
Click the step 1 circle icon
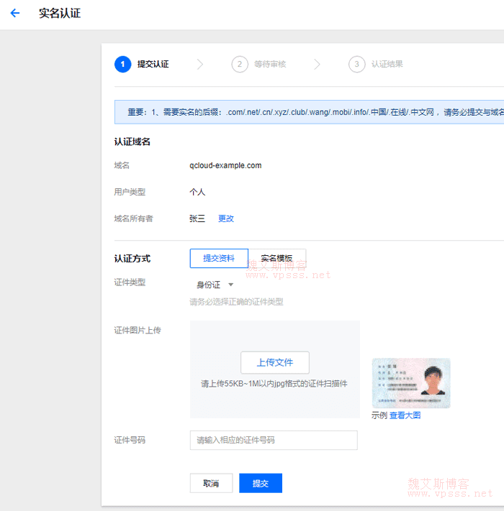pos(122,64)
